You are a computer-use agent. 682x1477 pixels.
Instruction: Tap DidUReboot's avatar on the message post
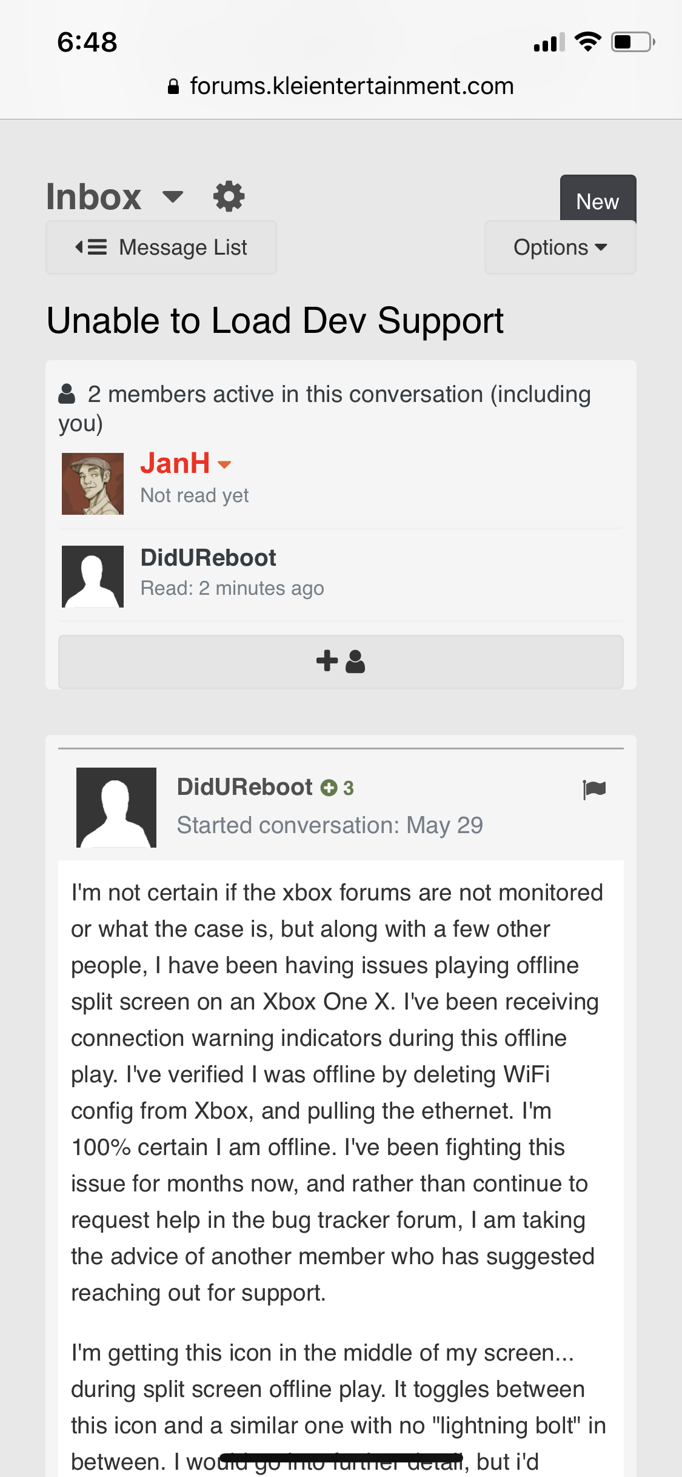pyautogui.click(x=116, y=808)
